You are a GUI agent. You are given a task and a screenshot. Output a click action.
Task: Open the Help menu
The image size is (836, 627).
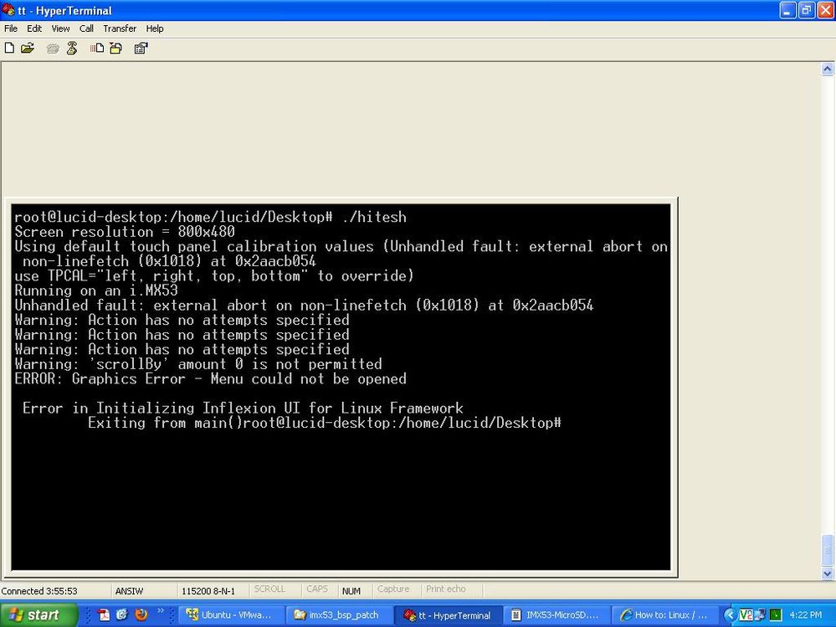coord(155,28)
